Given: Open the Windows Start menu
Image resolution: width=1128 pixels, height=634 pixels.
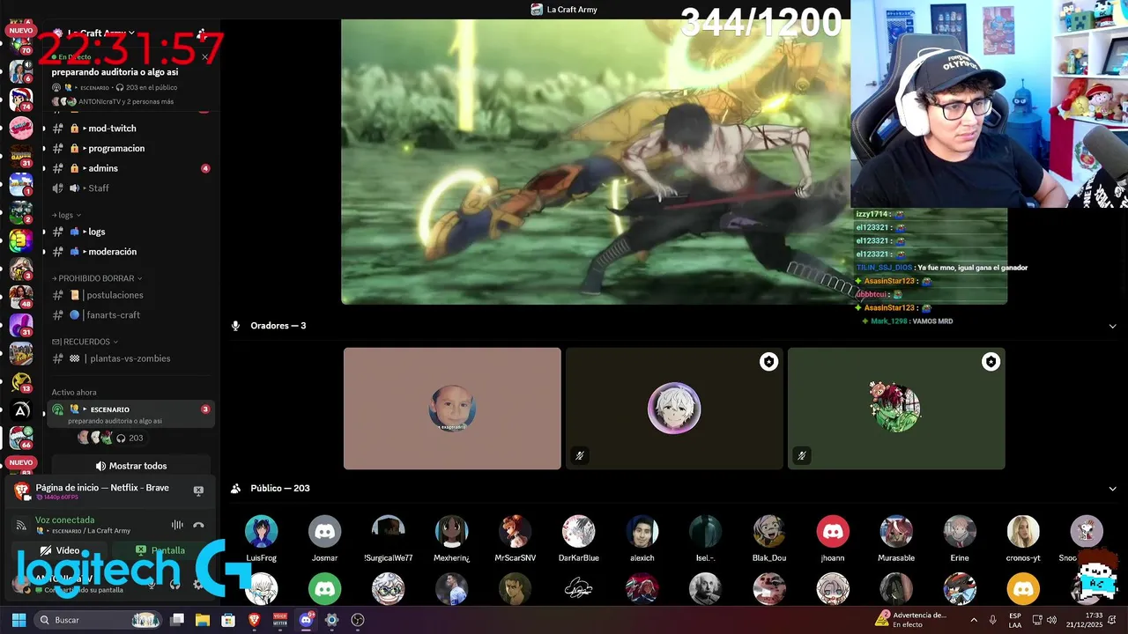Looking at the screenshot, I should [19, 620].
